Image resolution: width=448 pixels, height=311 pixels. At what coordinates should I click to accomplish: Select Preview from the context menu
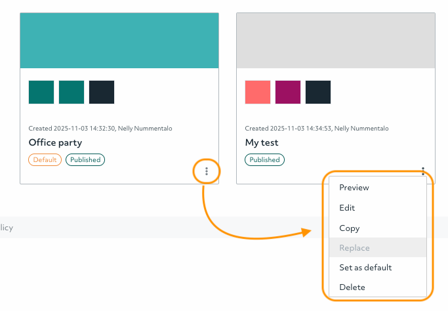coord(354,188)
